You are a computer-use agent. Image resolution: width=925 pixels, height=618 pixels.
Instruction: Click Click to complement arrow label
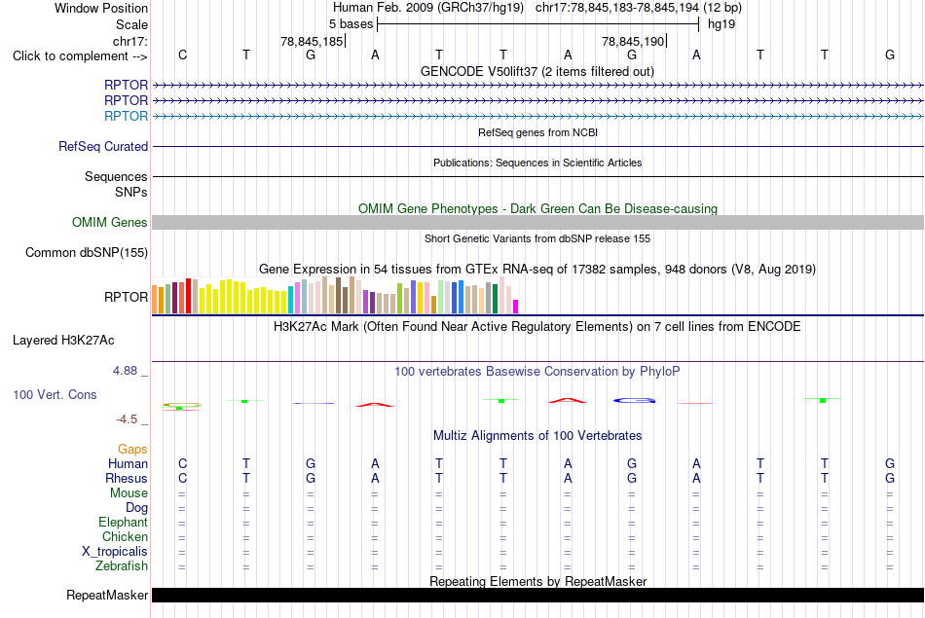coord(80,56)
